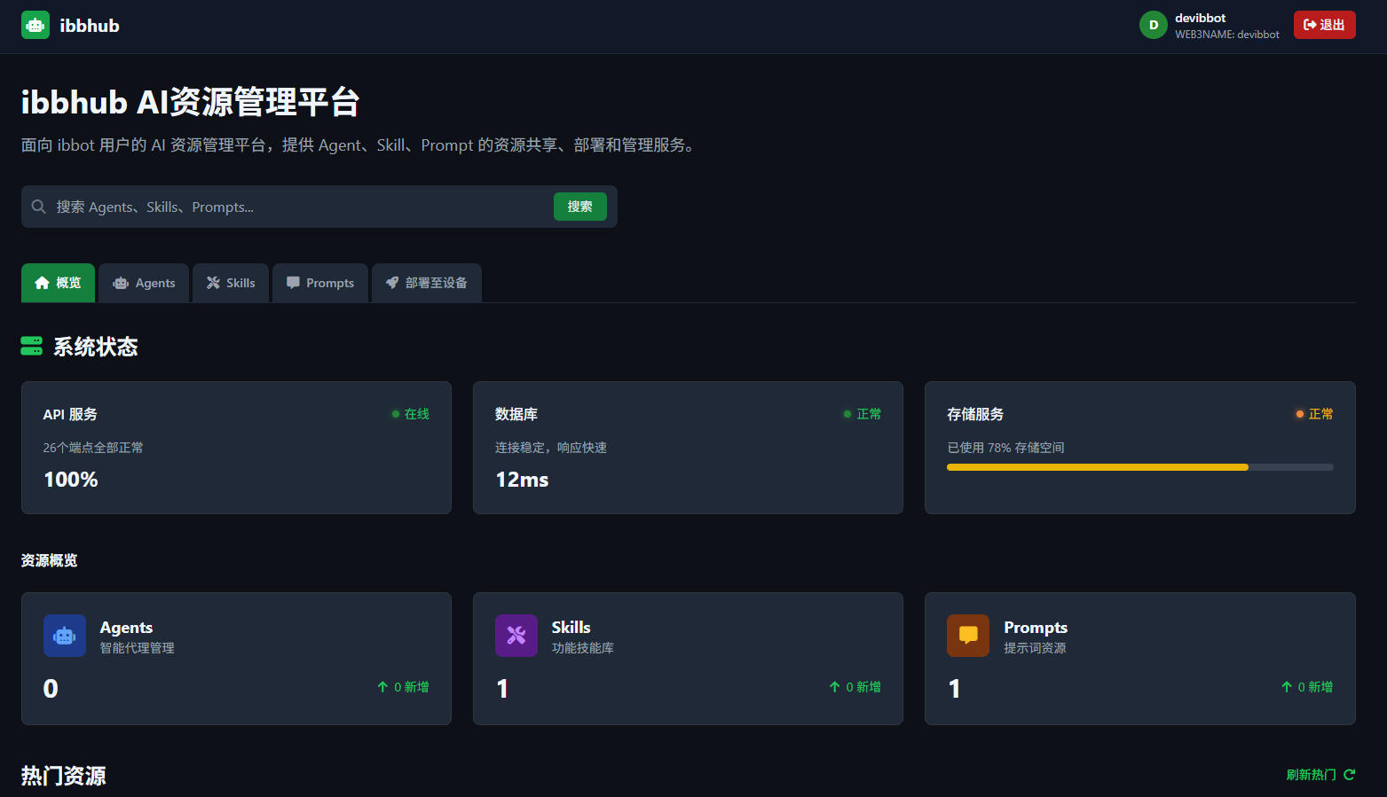The height and width of the screenshot is (797, 1387).
Task: Click the 连接稳定，响应快速 text
Action: click(x=551, y=448)
